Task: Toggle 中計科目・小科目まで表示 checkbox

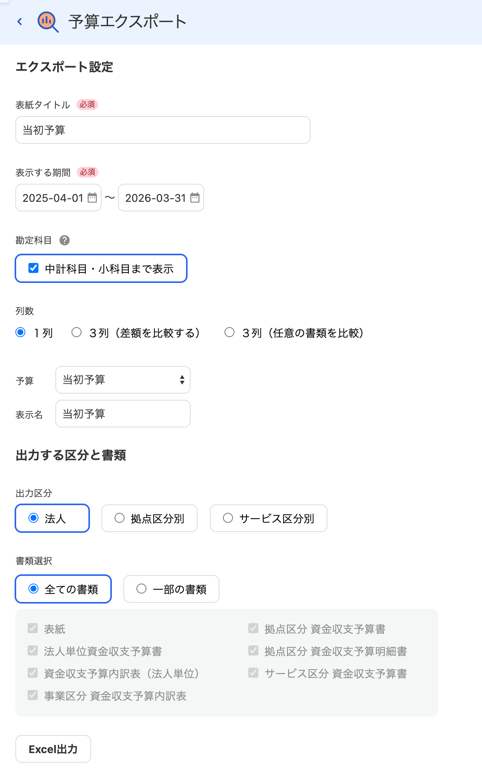Action: point(33,268)
